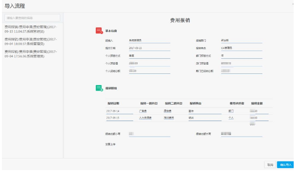Click the 宣传 reason field in first row
This screenshot has height=175, width=300.
tap(205, 111)
